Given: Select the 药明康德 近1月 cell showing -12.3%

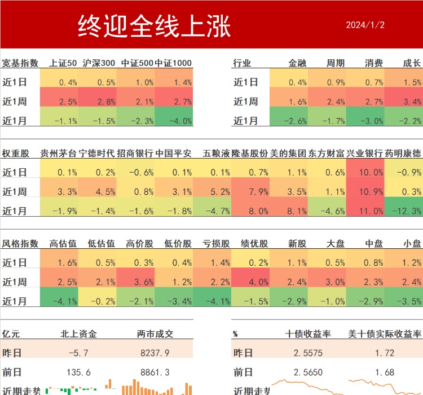Looking at the screenshot, I should (404, 211).
